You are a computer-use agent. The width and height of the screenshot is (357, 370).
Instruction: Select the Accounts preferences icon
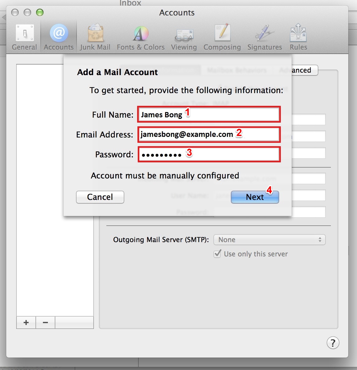[x=59, y=37]
